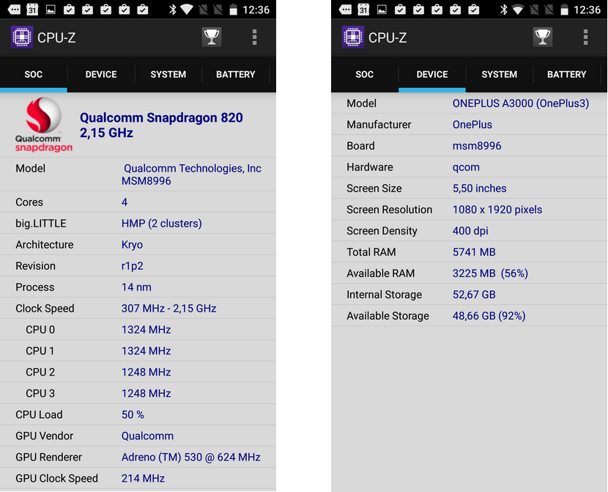Image resolution: width=608 pixels, height=492 pixels.
Task: Open overflow menu dots in left screen
Action: 254,37
